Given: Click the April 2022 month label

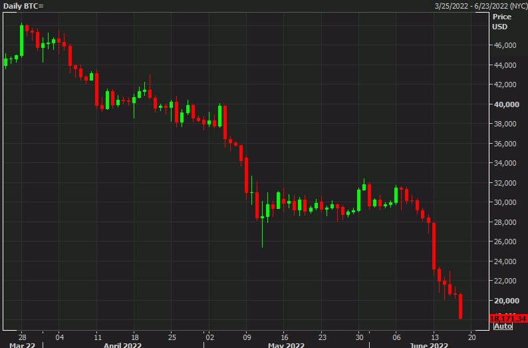Looking at the screenshot, I should [x=122, y=345].
